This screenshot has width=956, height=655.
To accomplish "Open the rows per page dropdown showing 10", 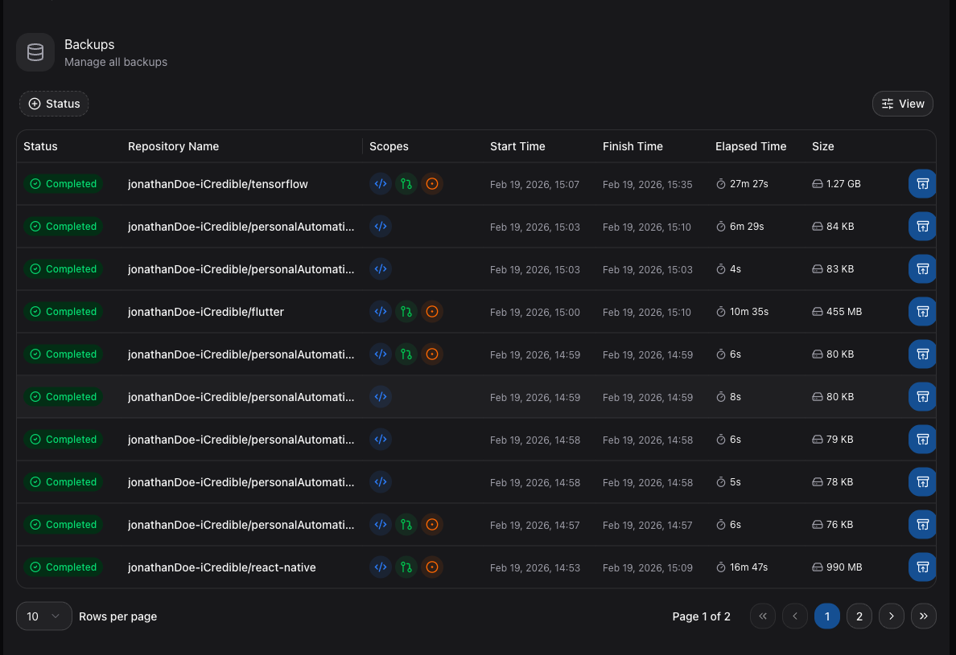I will coord(44,616).
